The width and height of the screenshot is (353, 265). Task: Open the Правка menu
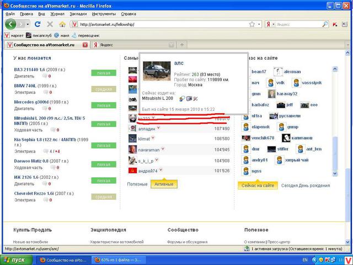coord(26,14)
